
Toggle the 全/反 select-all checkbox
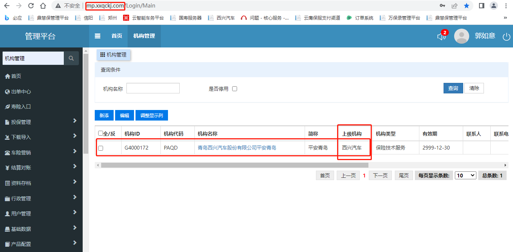click(100, 133)
